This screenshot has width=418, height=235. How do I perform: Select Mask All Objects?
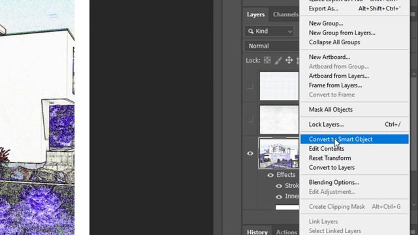pyautogui.click(x=355, y=110)
